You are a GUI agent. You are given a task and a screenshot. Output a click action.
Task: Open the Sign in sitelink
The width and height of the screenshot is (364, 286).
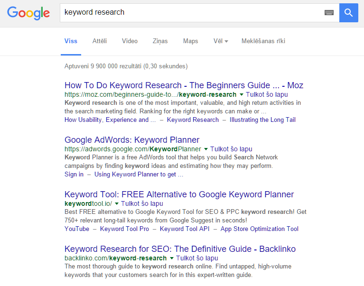click(x=74, y=174)
